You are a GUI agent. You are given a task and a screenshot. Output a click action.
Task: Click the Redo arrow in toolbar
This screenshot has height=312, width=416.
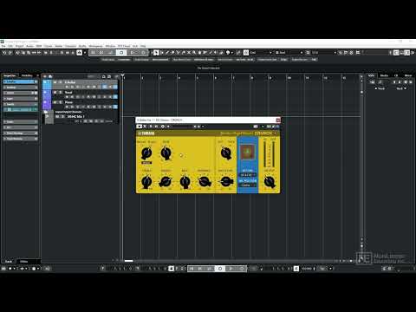pos(10,53)
